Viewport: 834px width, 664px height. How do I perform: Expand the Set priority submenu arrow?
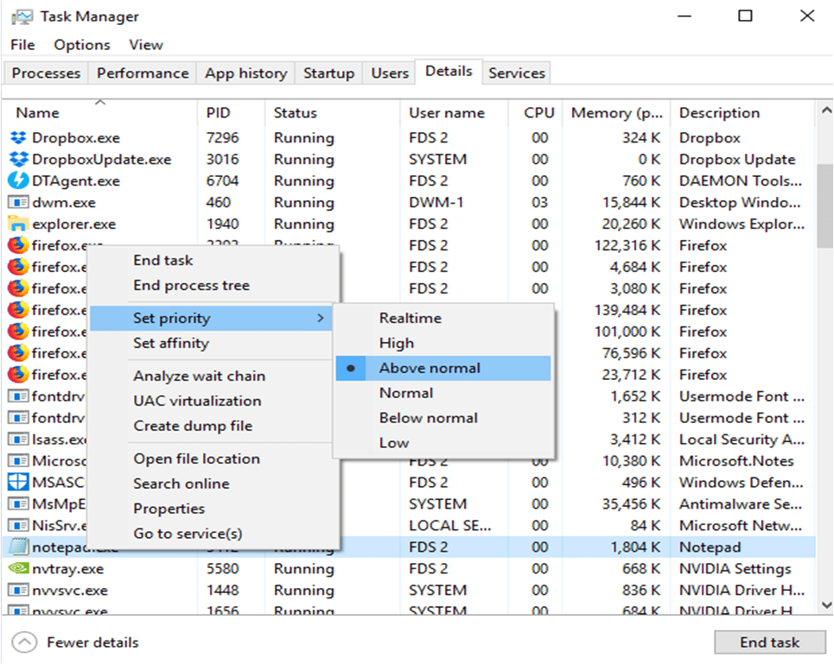(x=320, y=319)
